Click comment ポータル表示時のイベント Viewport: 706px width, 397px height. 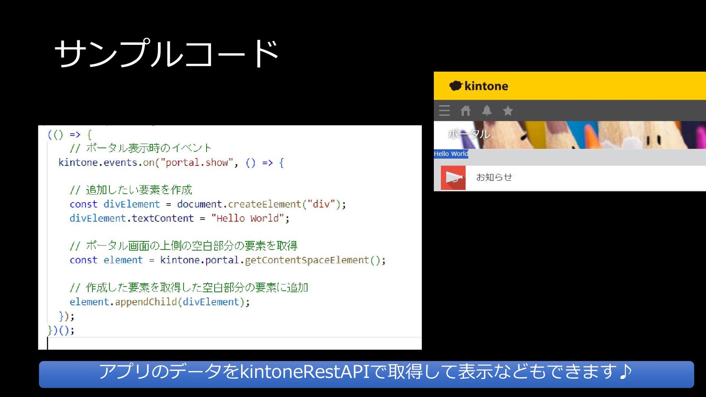[x=140, y=148]
